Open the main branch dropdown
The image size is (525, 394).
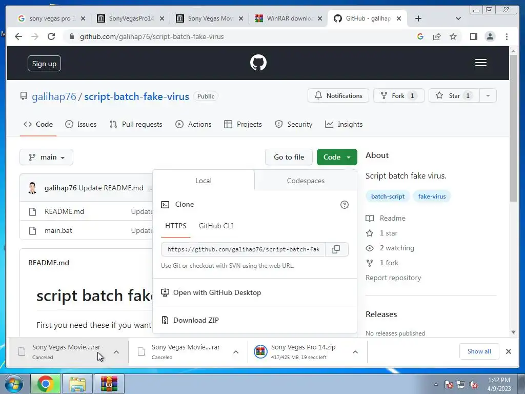[x=46, y=157]
